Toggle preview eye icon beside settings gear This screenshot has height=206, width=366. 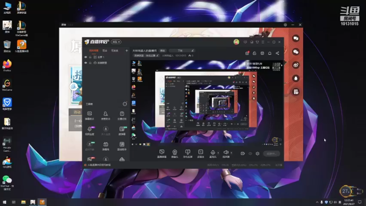(250, 153)
